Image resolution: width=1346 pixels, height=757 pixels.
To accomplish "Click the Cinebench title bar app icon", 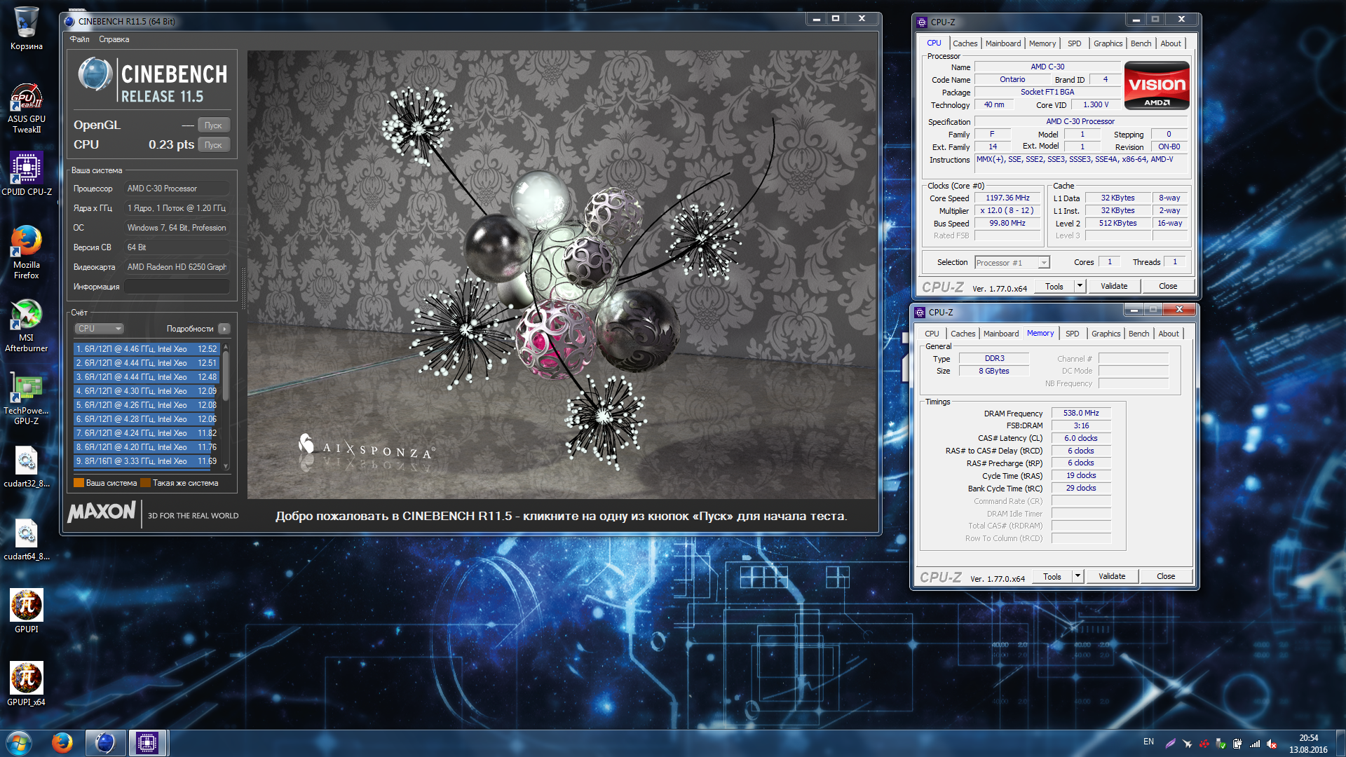I will [69, 21].
